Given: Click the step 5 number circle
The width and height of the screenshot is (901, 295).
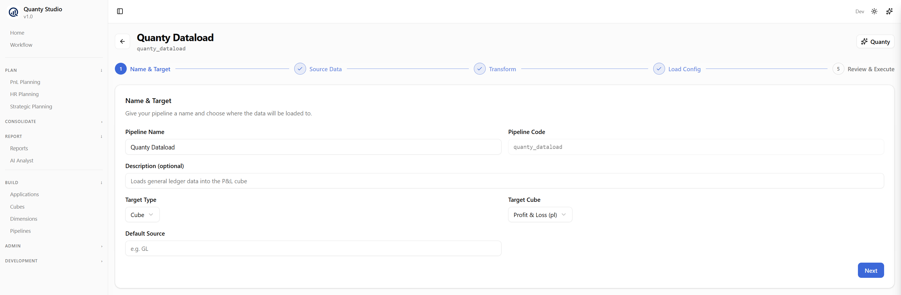Looking at the screenshot, I should tap(838, 69).
